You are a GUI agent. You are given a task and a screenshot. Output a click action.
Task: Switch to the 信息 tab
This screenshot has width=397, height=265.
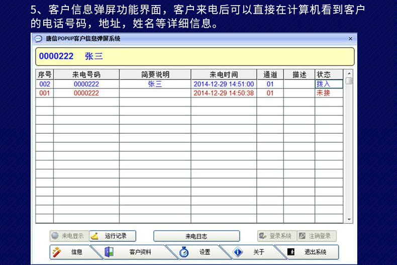72,252
